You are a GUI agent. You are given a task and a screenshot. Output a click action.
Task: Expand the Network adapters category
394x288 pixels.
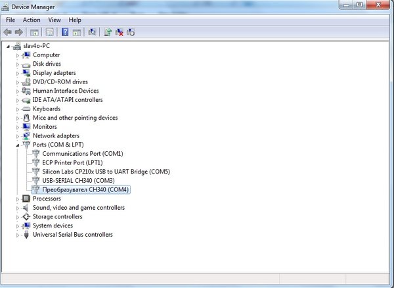tap(17, 136)
